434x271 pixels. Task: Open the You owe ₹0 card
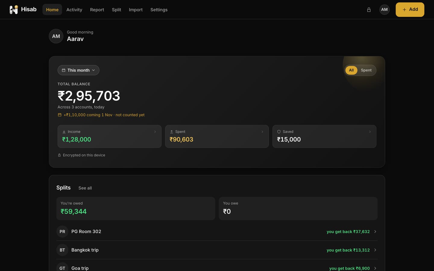coord(298,208)
